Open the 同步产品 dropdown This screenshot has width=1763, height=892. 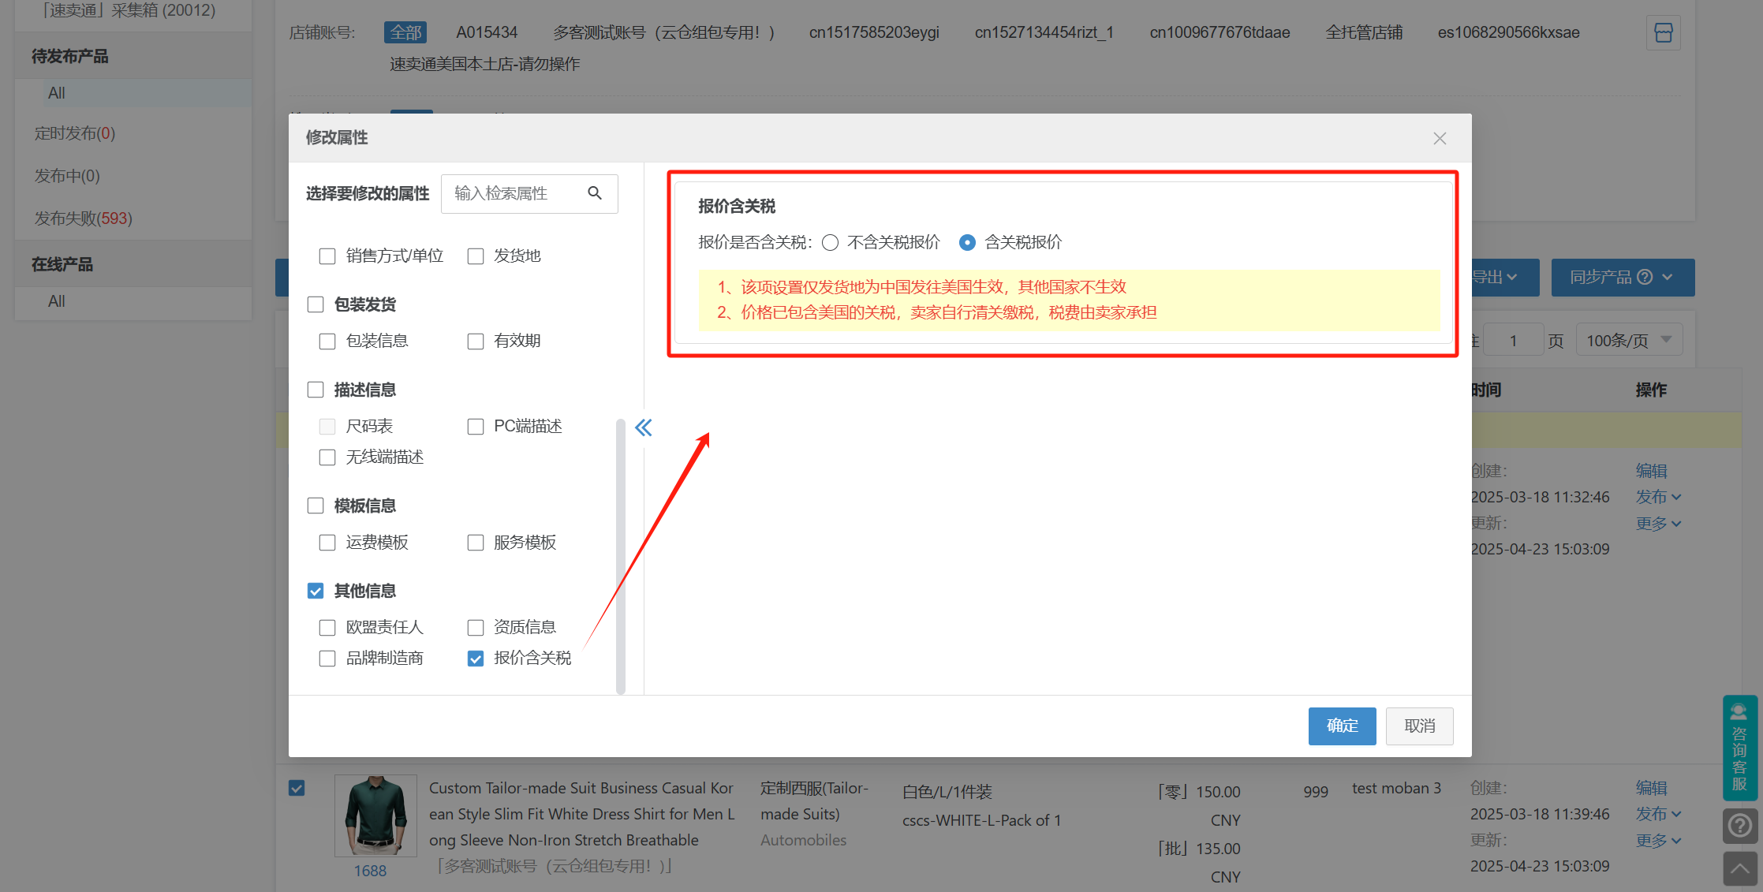(x=1623, y=277)
